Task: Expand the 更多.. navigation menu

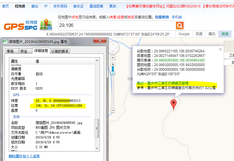Action: point(113,6)
